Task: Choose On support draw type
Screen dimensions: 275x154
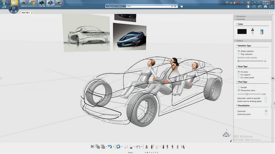Action: click(239, 75)
